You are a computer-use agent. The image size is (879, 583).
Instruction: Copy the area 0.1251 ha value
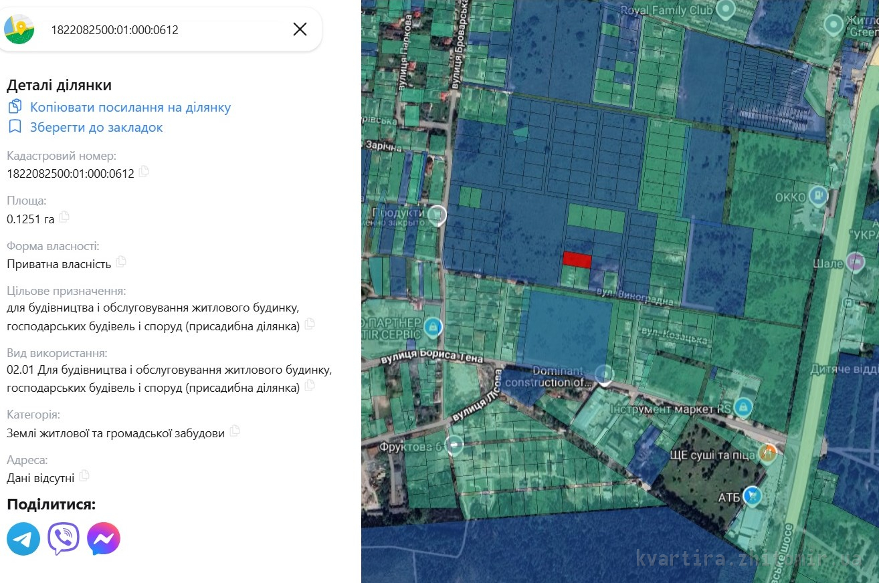tap(64, 217)
